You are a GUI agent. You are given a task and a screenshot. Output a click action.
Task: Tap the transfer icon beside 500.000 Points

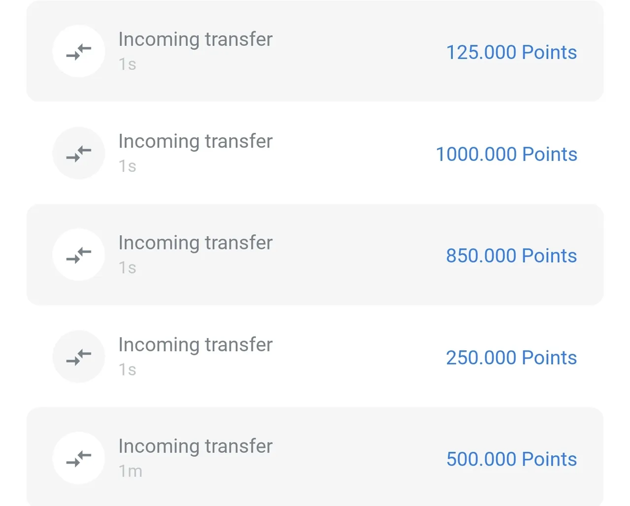coord(79,458)
